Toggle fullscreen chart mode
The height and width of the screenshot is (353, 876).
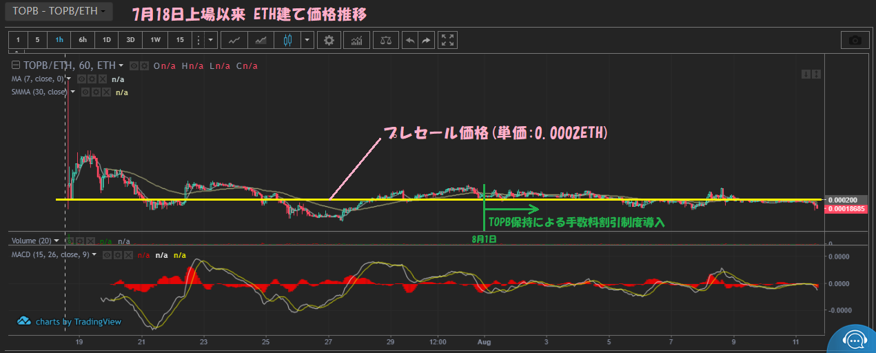coord(448,40)
